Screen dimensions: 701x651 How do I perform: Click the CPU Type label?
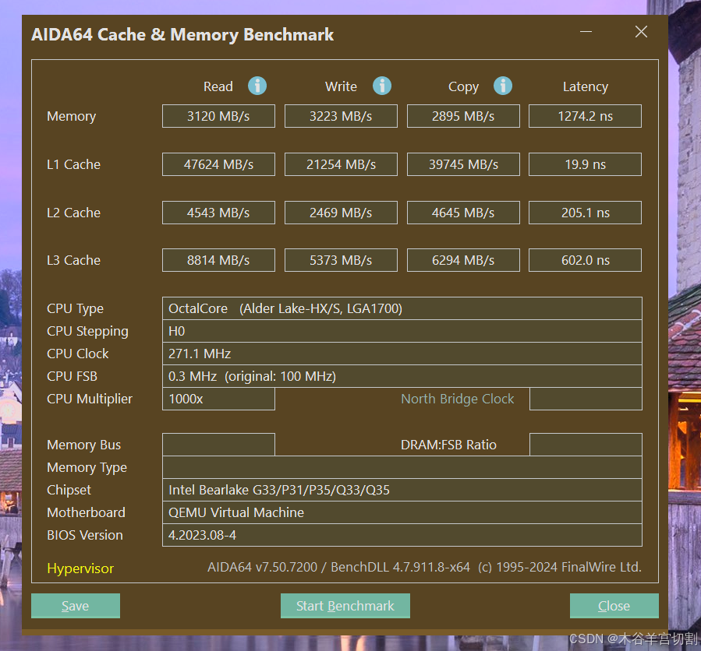[75, 309]
